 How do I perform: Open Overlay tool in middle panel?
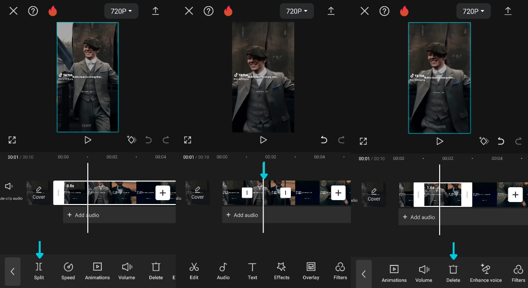[x=311, y=271]
